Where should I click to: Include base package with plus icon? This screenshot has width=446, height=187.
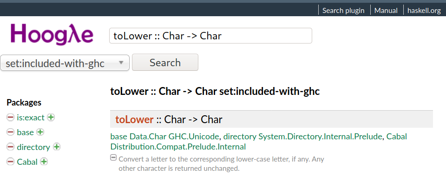coord(40,132)
